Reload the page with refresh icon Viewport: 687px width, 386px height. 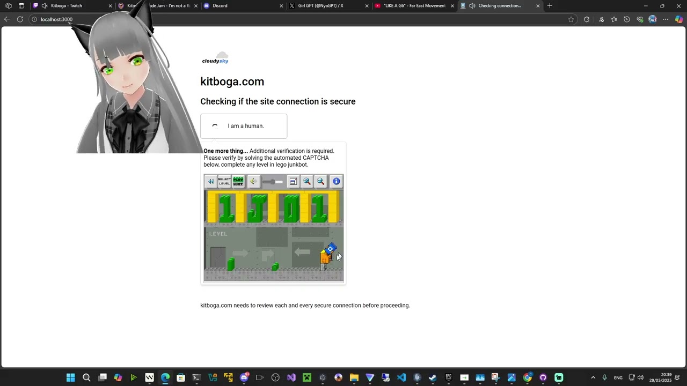[x=20, y=19]
